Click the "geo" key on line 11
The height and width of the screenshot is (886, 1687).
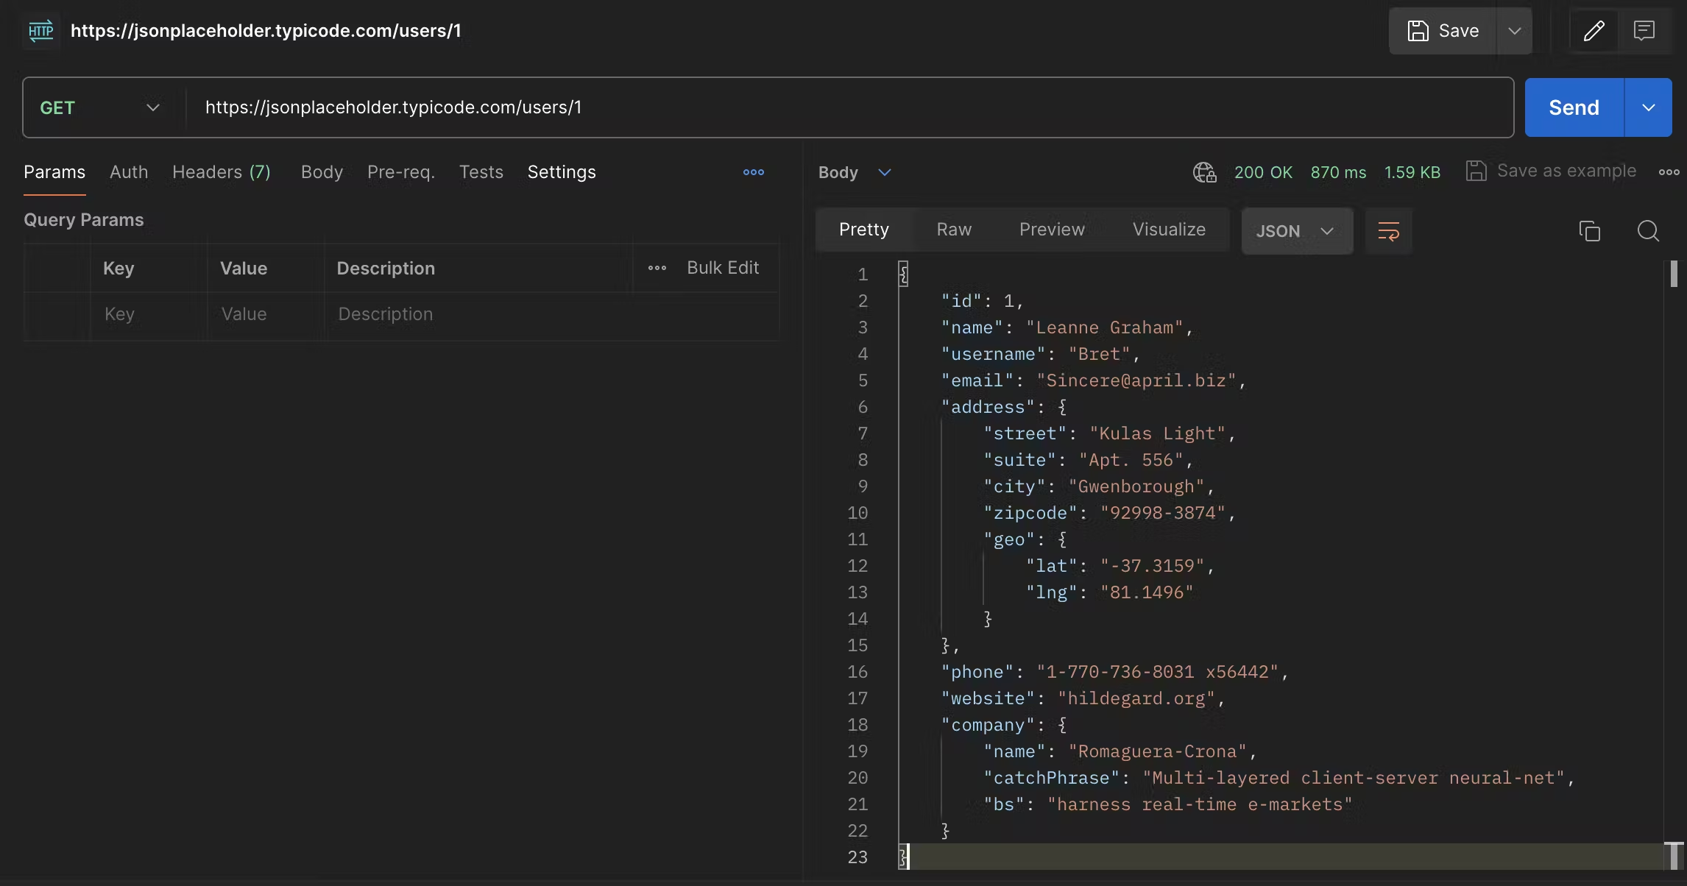(x=1009, y=539)
